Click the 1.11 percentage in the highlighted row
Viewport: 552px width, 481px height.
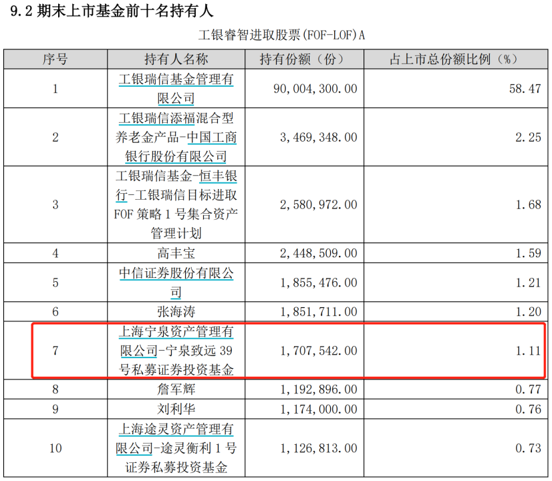click(528, 351)
